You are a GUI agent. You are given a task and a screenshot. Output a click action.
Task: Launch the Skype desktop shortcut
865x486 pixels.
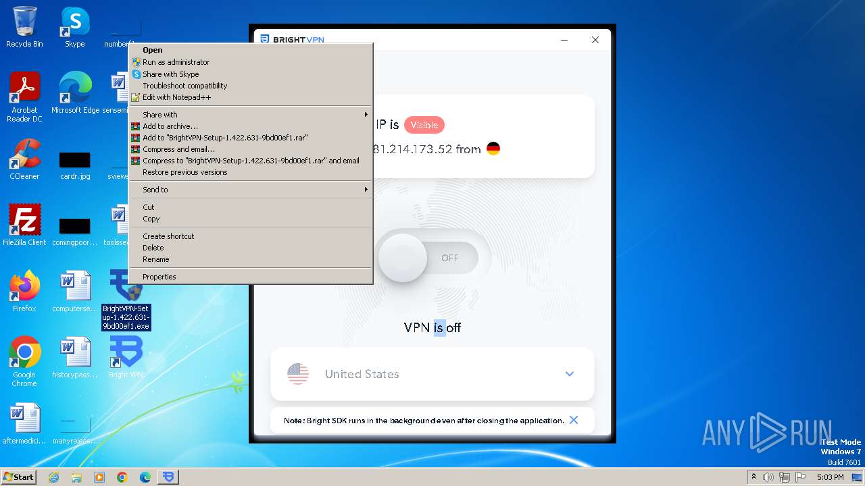pyautogui.click(x=74, y=27)
